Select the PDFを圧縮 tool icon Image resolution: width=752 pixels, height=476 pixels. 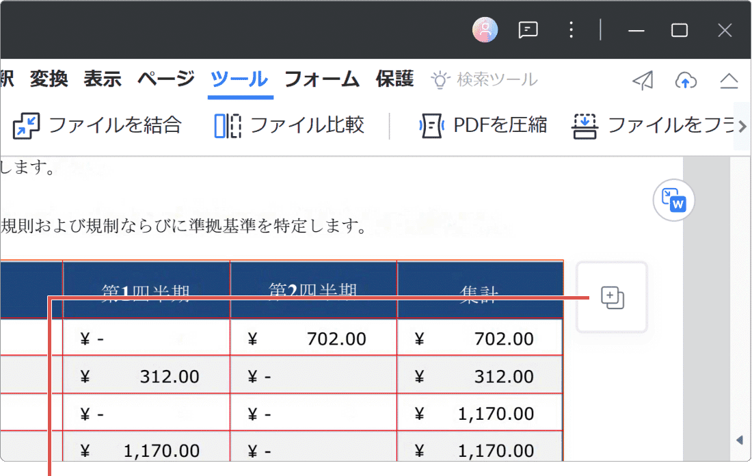431,125
